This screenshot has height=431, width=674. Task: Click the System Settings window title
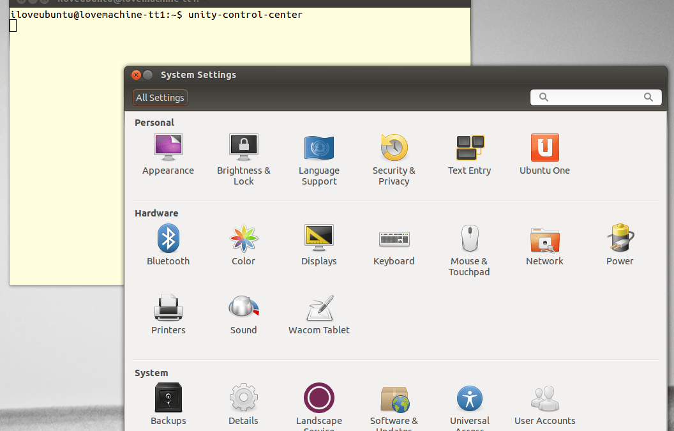pos(198,75)
